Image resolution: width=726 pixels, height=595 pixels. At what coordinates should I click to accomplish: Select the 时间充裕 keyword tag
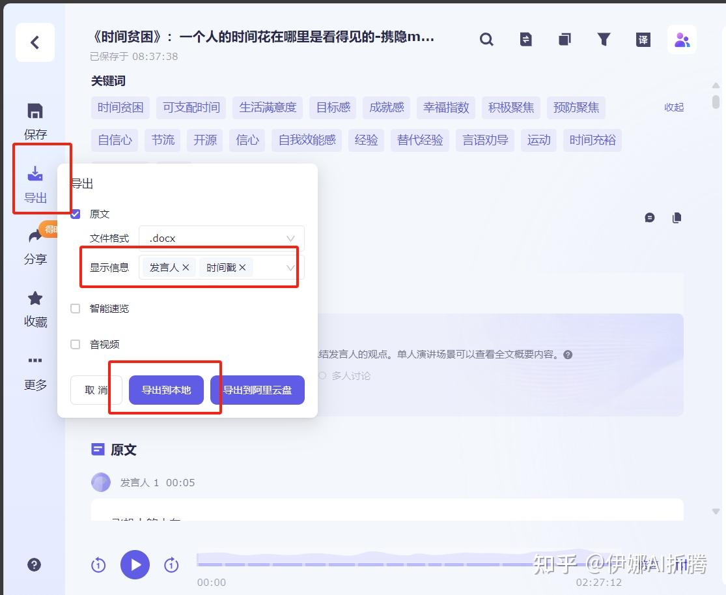pos(592,140)
